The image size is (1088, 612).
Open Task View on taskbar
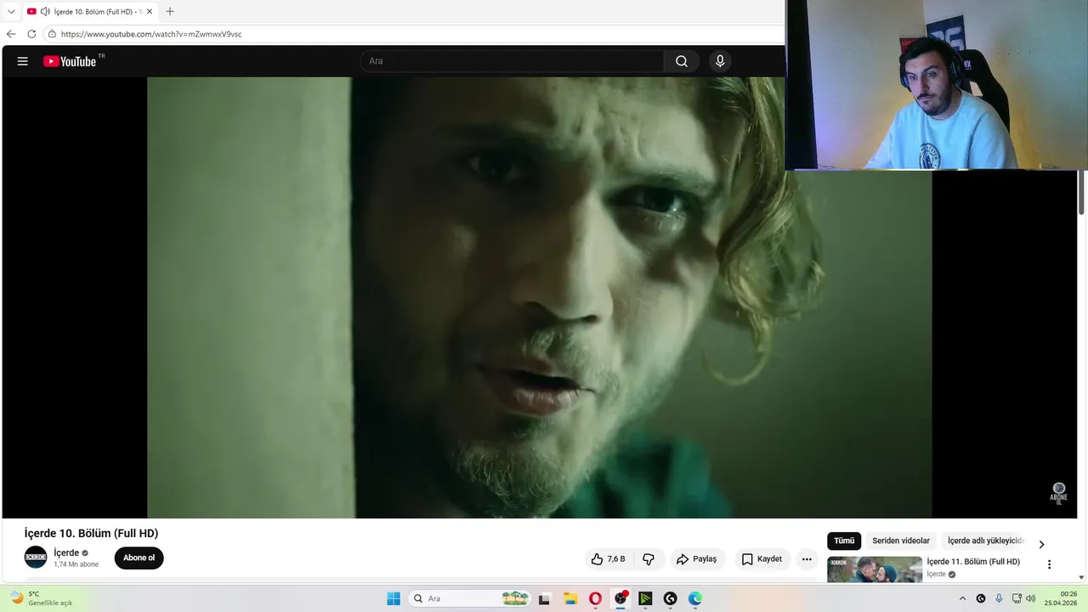[545, 598]
